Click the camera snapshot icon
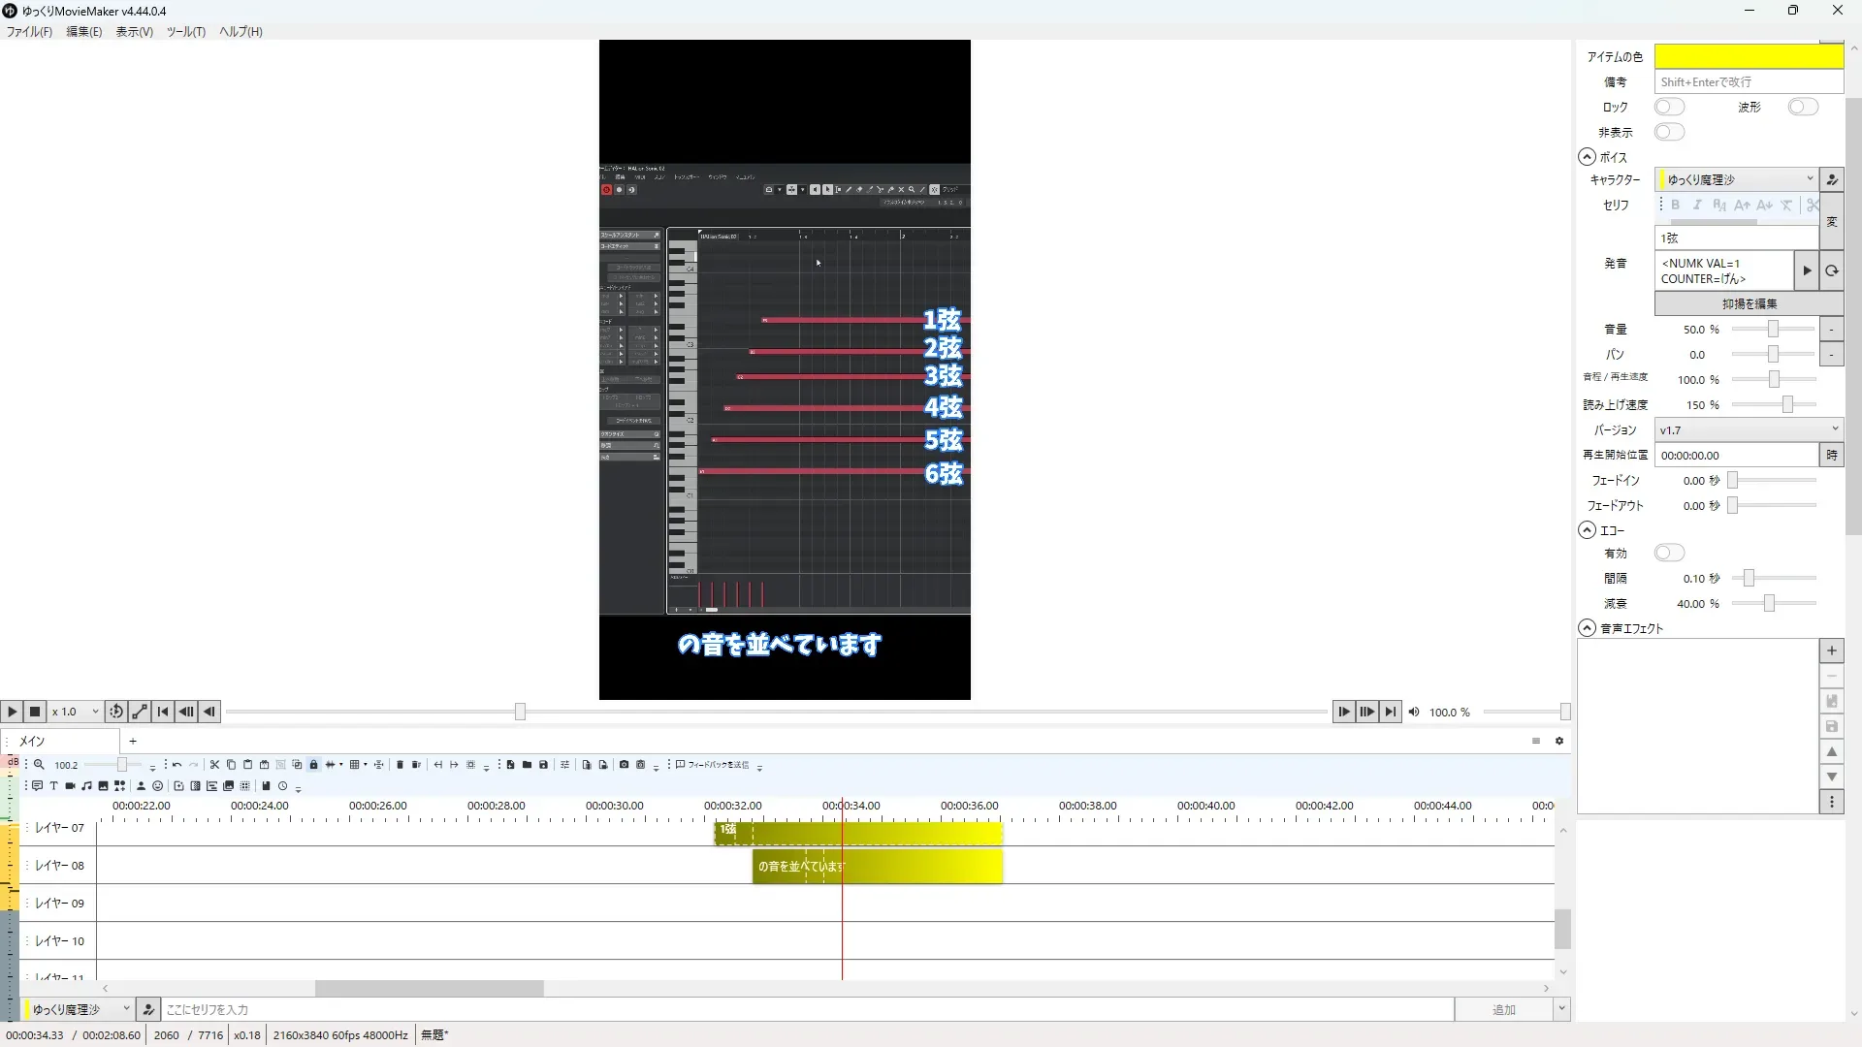The image size is (1862, 1047). 624,765
